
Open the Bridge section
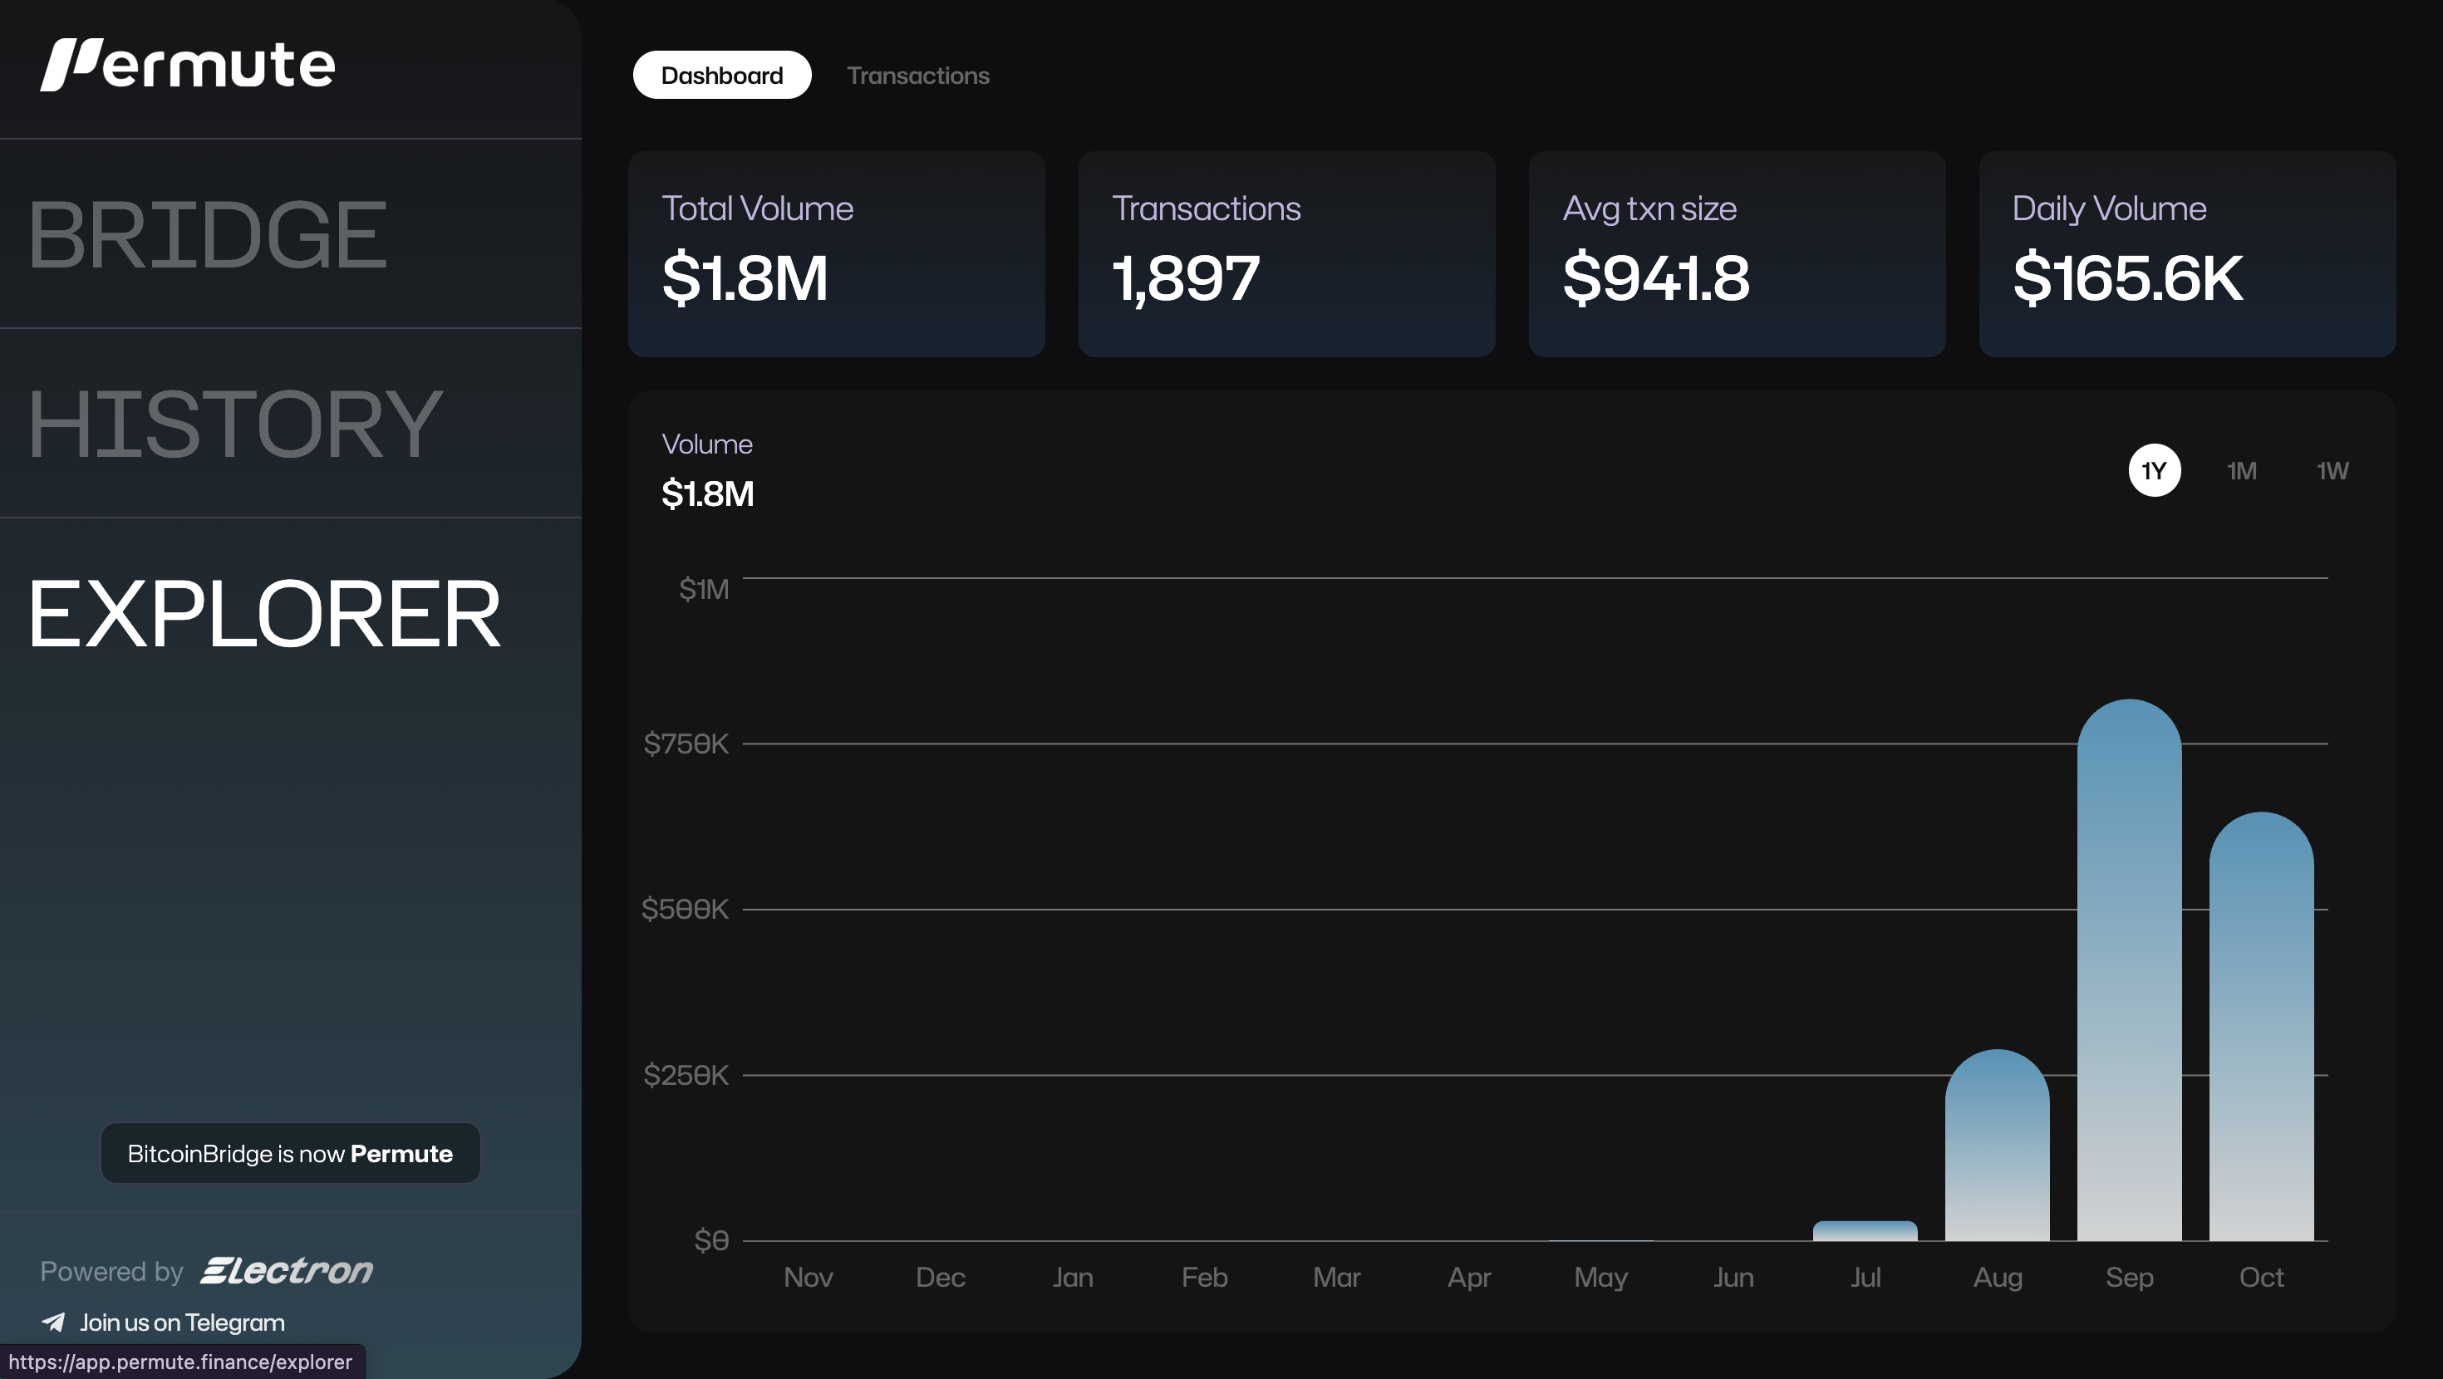pos(207,234)
